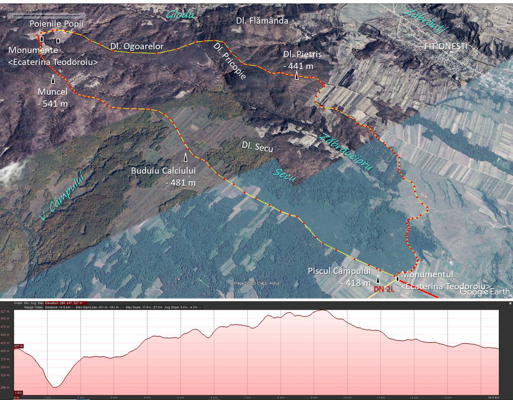Screen dimensions: 513x400
Task: Click the right monument square at Poienile Popii
Action: click(x=58, y=41)
